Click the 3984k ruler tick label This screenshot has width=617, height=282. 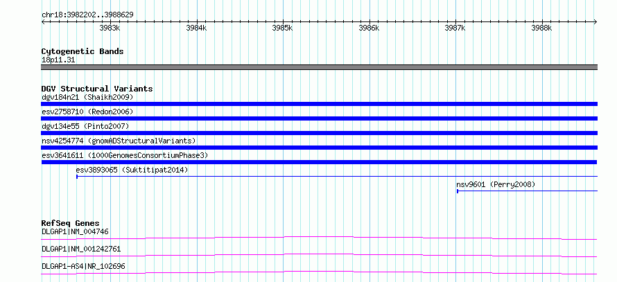(196, 28)
